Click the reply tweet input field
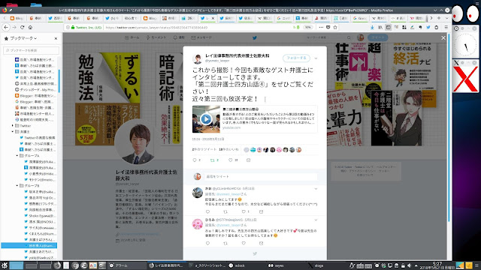 pyautogui.click(x=261, y=176)
